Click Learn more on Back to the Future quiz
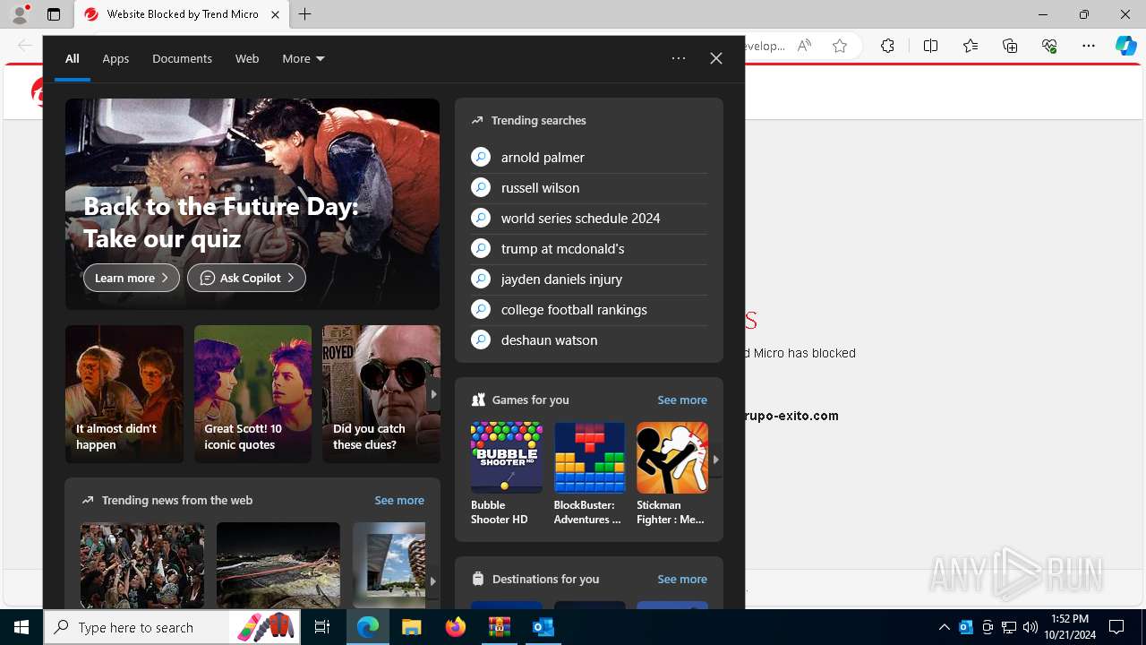This screenshot has width=1146, height=645. click(x=132, y=278)
